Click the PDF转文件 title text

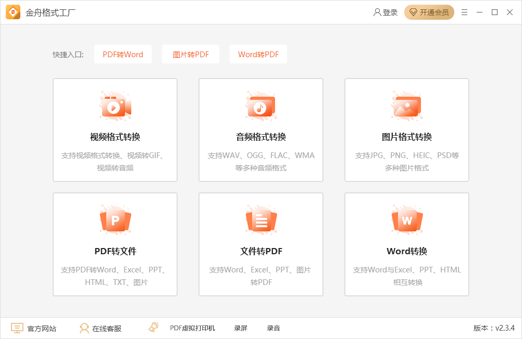tap(115, 251)
